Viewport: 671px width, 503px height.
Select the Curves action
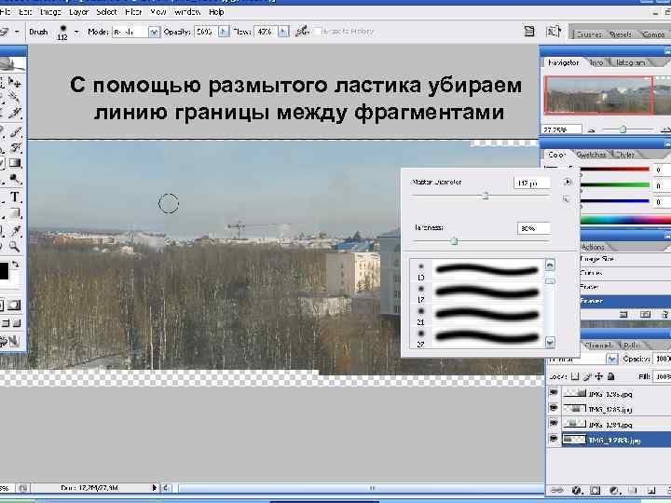coord(625,273)
